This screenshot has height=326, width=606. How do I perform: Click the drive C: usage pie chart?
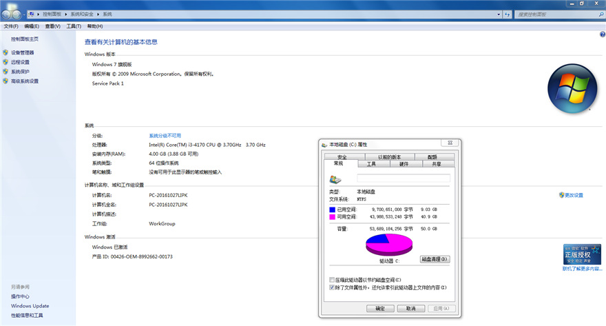click(x=389, y=244)
